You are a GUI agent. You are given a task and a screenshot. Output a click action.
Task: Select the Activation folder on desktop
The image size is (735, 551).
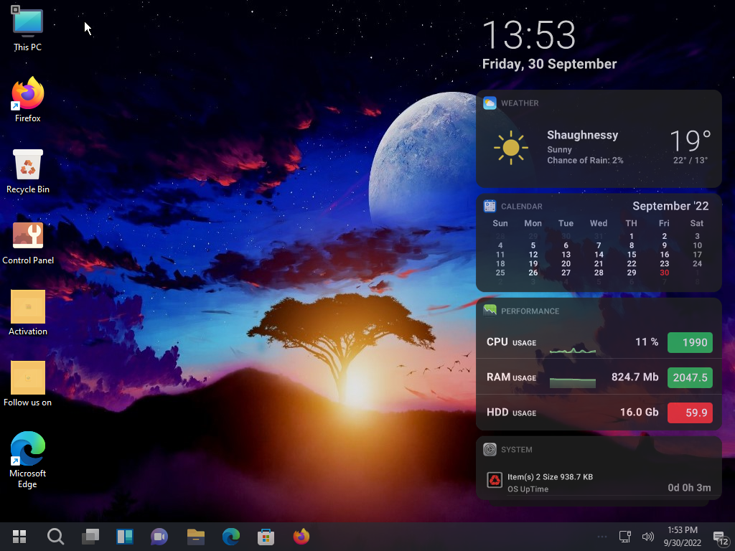28,308
